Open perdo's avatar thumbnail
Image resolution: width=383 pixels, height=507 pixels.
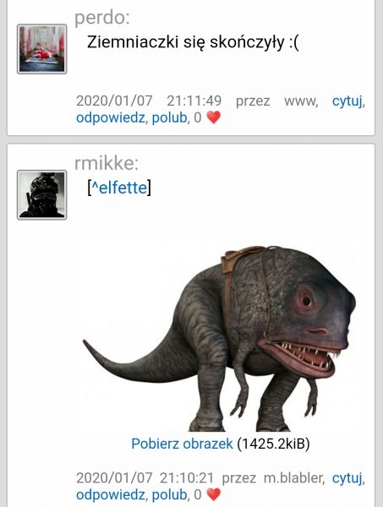(x=42, y=49)
